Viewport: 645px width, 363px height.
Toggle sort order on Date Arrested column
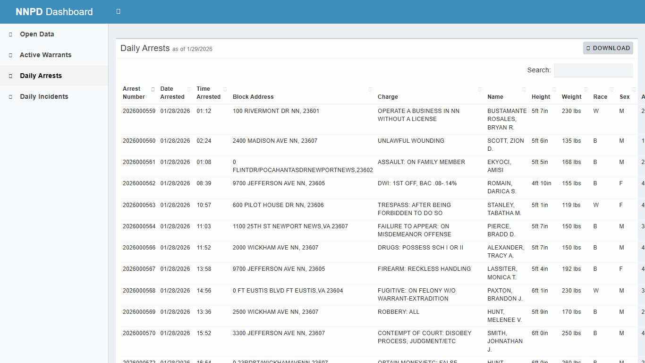[189, 88]
